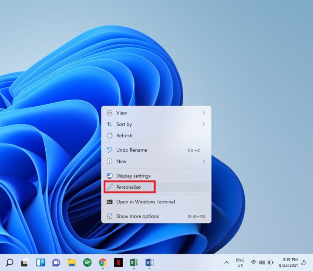Screen dimensions: 313x271
Task: Open the Widgets panel icon
Action: tap(41, 263)
